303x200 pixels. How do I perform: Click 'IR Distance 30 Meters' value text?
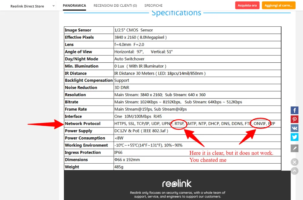click(160, 73)
